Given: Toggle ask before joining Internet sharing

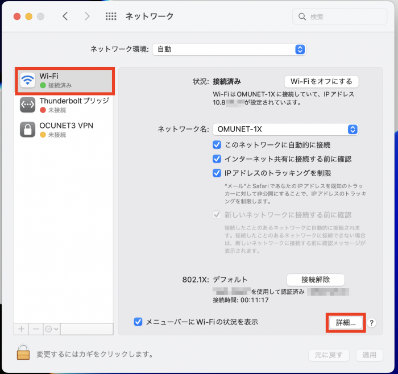Looking at the screenshot, I should point(217,159).
